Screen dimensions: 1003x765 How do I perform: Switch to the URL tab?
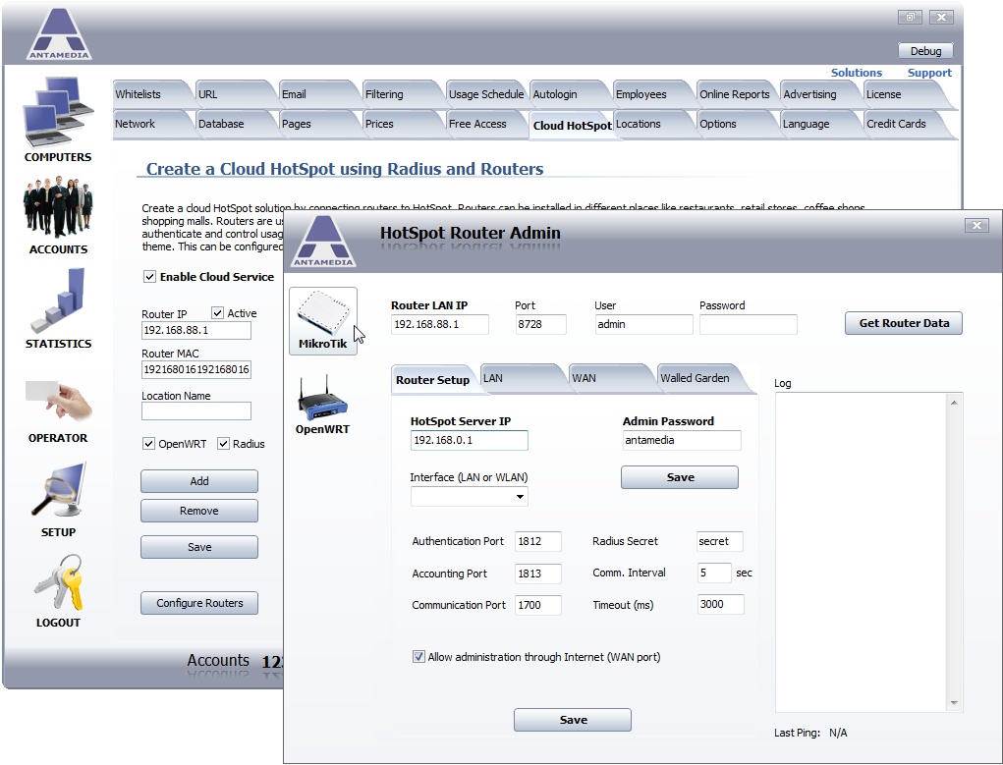click(236, 94)
